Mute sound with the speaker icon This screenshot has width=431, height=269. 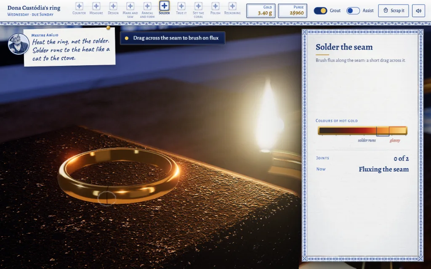tap(418, 11)
